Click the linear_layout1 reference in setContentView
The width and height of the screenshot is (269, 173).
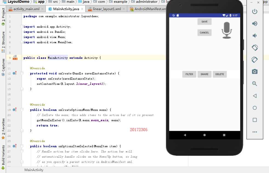(89, 84)
